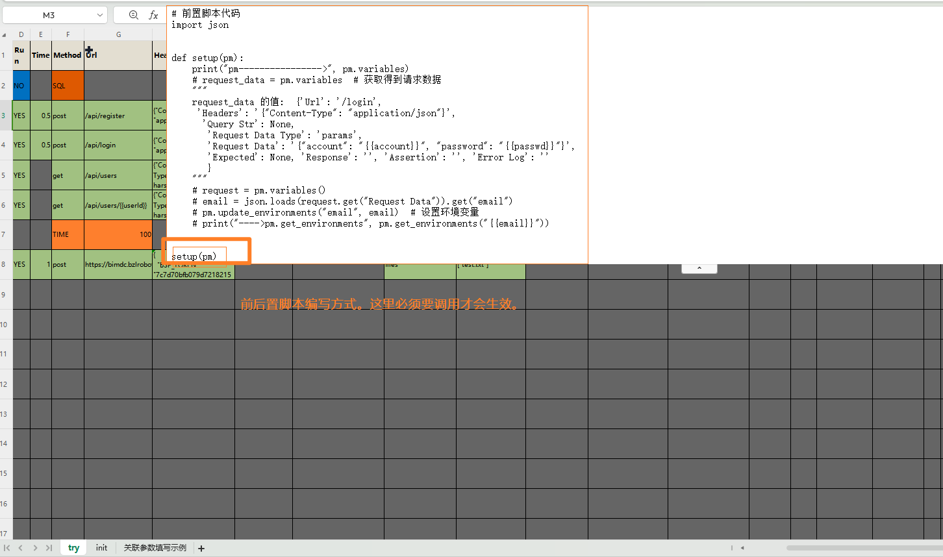The image size is (943, 557).
Task: Select row 8 header
Action: (6, 264)
